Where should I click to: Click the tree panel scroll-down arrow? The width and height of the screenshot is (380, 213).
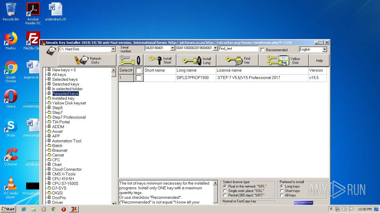(113, 203)
